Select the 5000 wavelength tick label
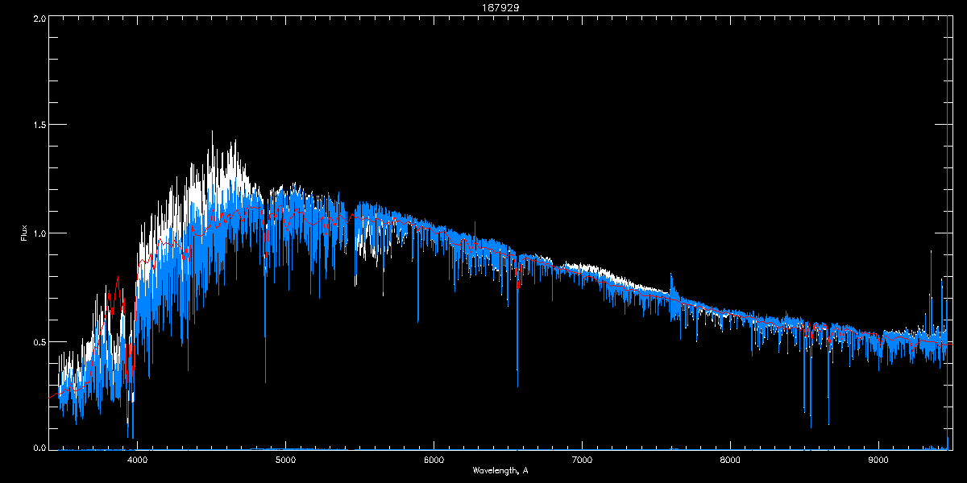967x483 pixels. [285, 460]
